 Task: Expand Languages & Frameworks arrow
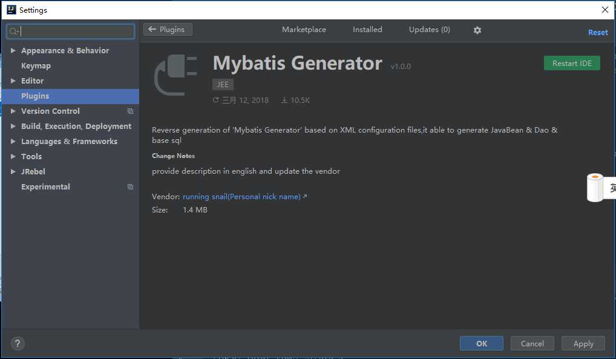coord(13,141)
